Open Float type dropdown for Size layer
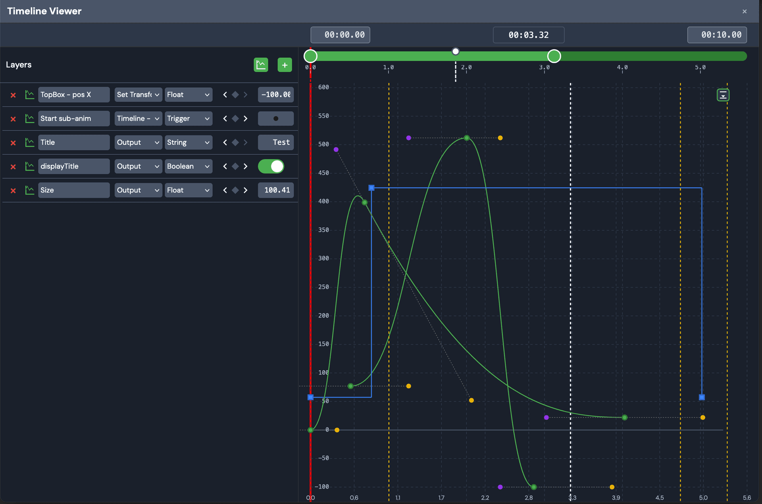Screen dimensions: 762x504 [189, 190]
